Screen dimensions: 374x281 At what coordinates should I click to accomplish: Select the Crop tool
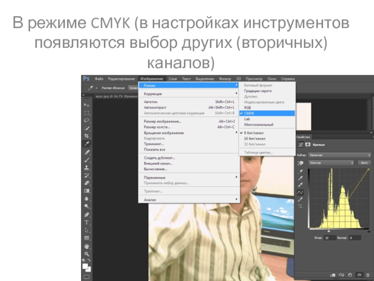(86, 136)
